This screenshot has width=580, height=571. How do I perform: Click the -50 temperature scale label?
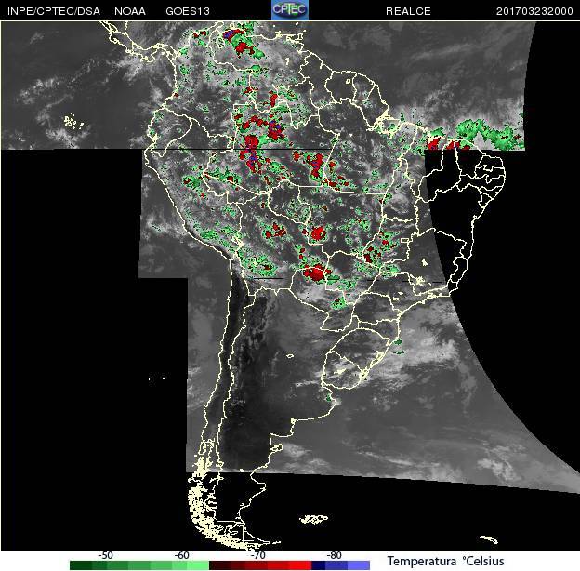[x=105, y=555]
